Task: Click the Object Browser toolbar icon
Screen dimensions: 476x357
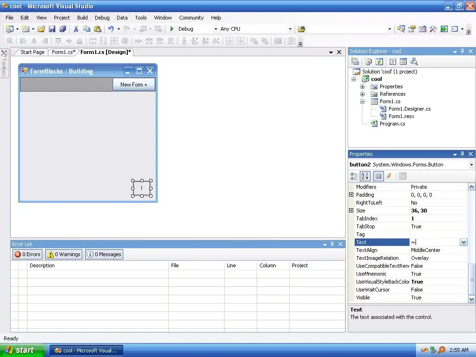Action: click(422, 29)
